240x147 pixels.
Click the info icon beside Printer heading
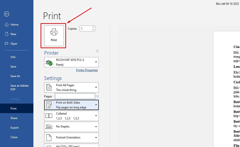coord(97,51)
